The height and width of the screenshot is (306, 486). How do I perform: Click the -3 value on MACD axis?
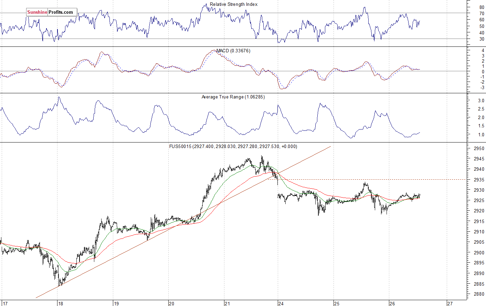(x=483, y=88)
